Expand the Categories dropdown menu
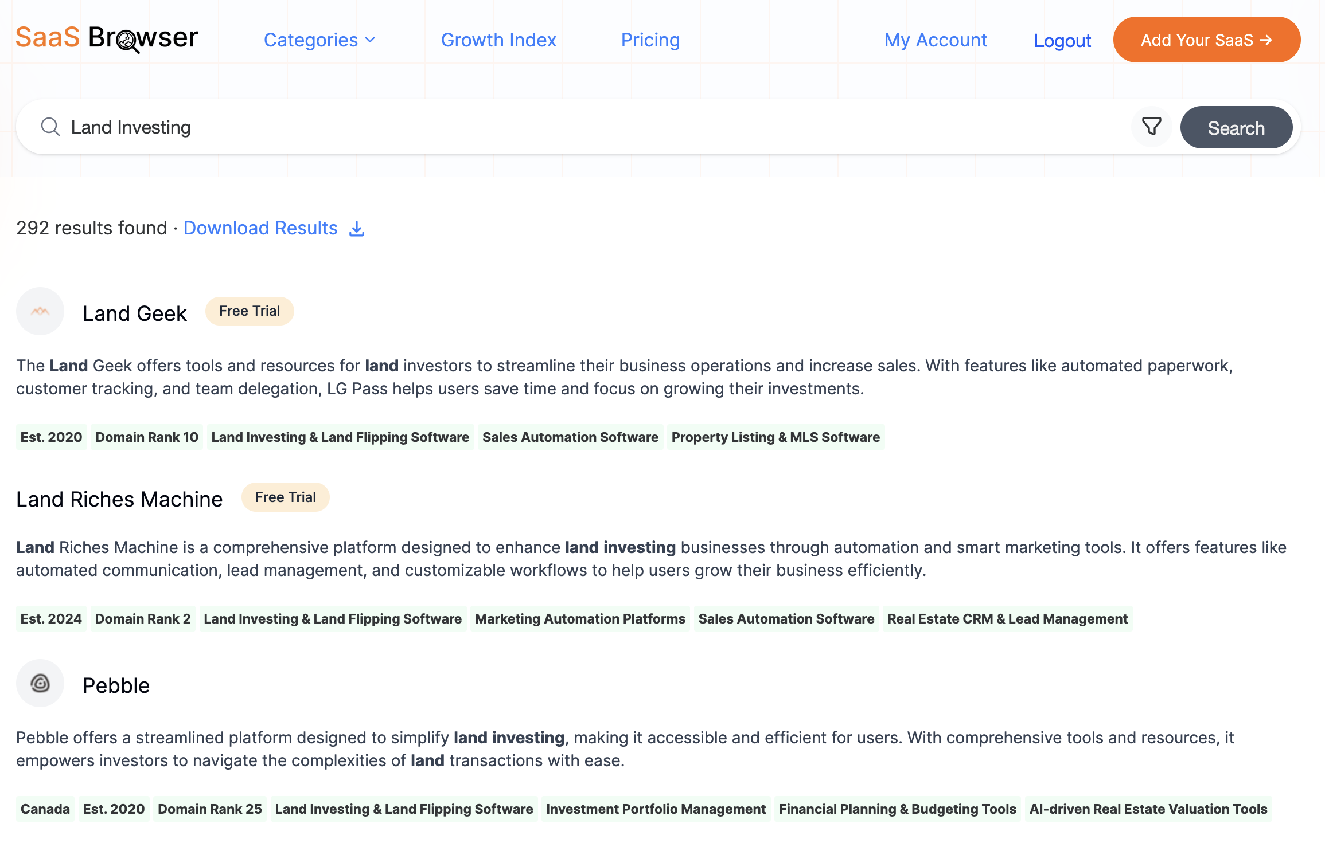The image size is (1325, 847). 319,40
